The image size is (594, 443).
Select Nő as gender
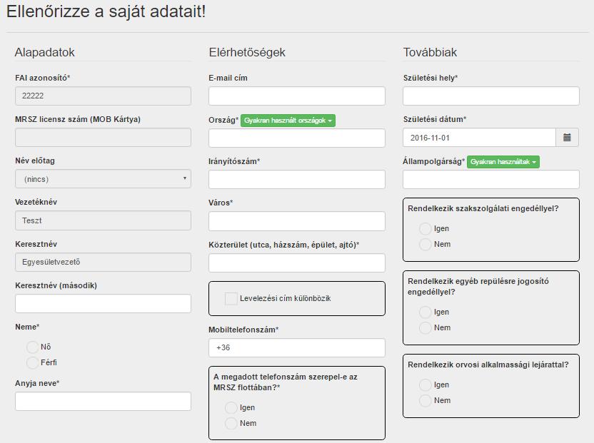pos(33,347)
